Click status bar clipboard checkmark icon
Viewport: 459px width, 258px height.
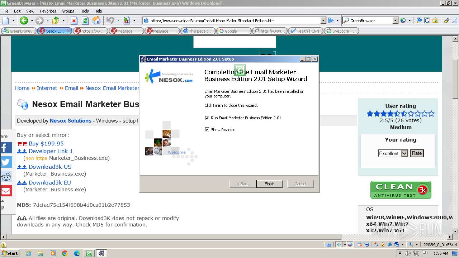click(383, 245)
